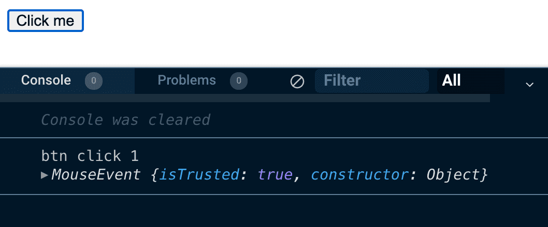The height and width of the screenshot is (227, 548).
Task: Expand the MouseEvent object triangle
Action: 45,175
